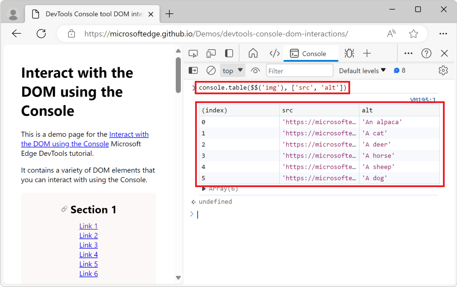457x287 pixels.
Task: Open the dock location layout control
Action: [x=229, y=53]
